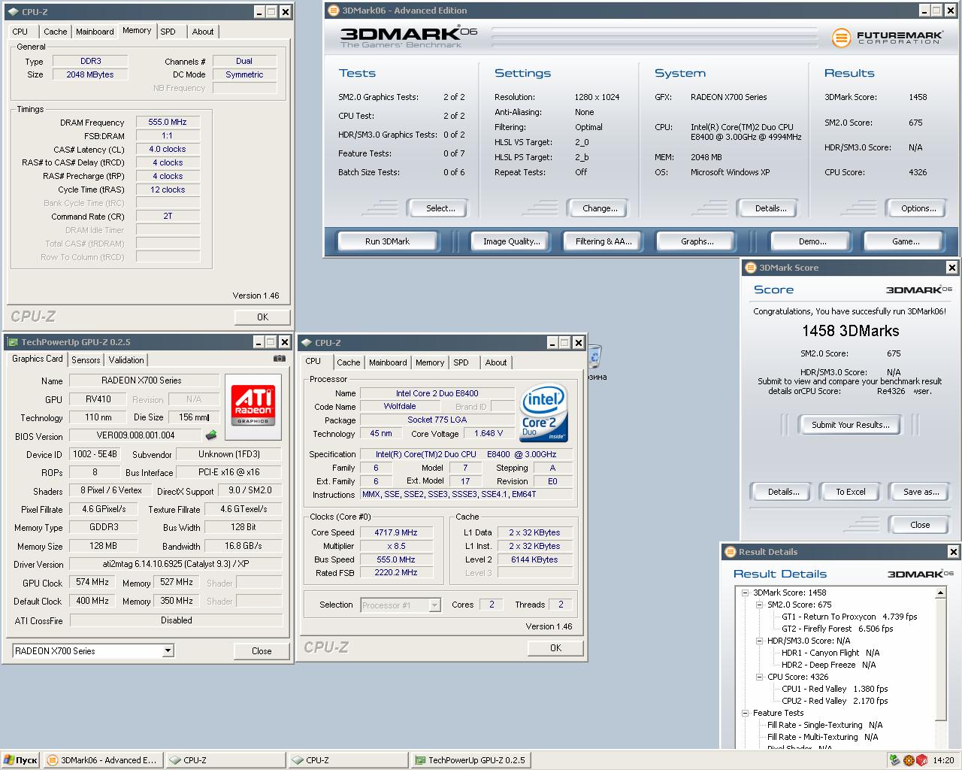Open the About tab in lower CPU-Z window

[x=496, y=362]
